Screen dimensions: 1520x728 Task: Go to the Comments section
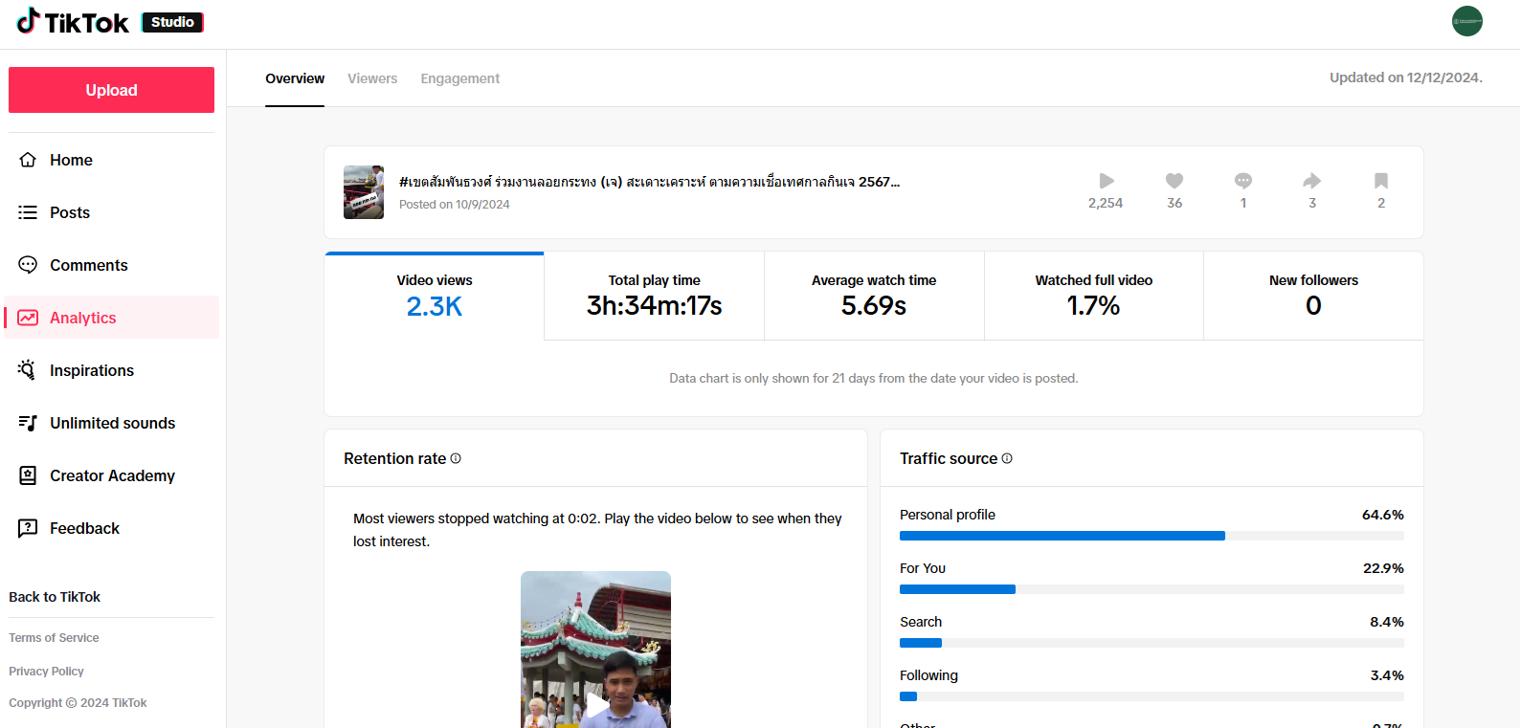tap(88, 265)
